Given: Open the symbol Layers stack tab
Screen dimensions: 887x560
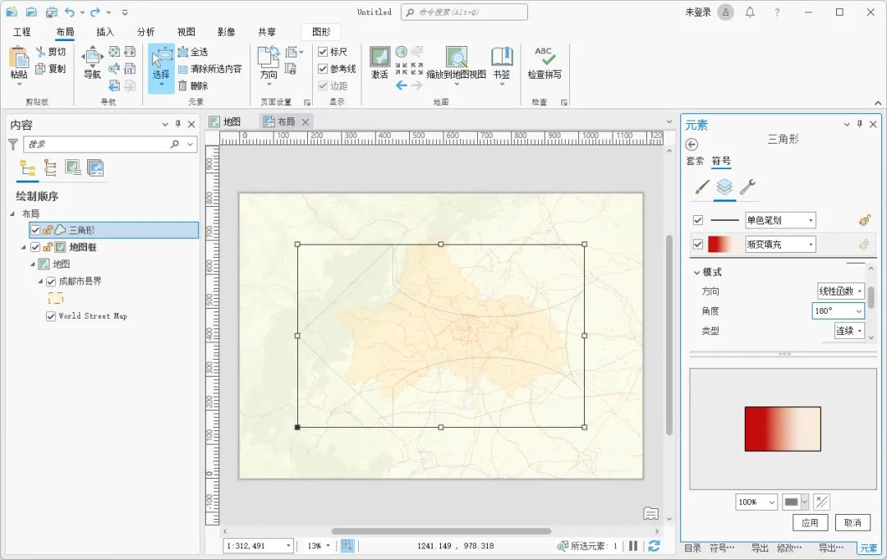Looking at the screenshot, I should (x=724, y=186).
